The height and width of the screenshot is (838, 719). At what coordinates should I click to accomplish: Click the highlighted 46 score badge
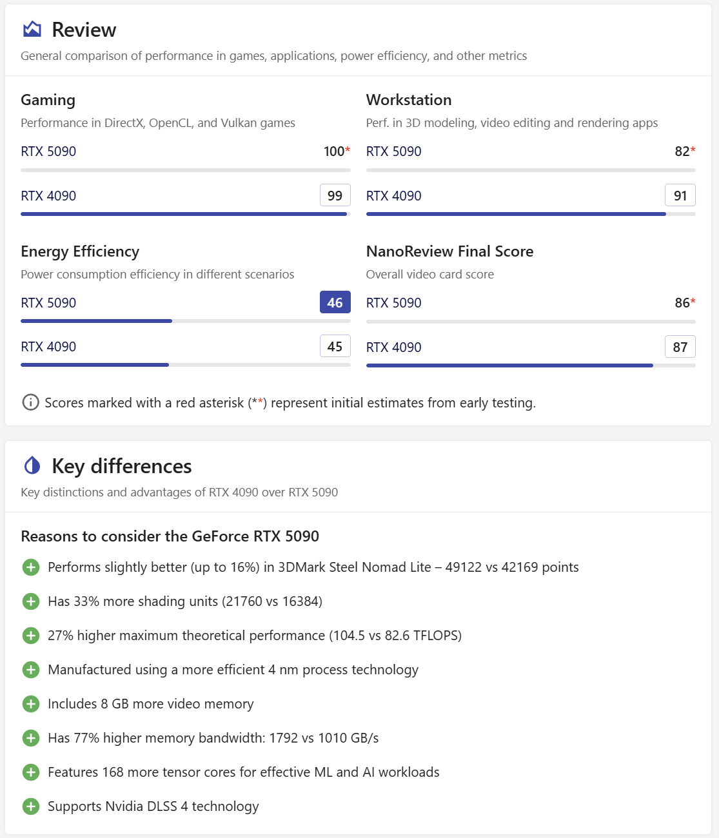[335, 302]
